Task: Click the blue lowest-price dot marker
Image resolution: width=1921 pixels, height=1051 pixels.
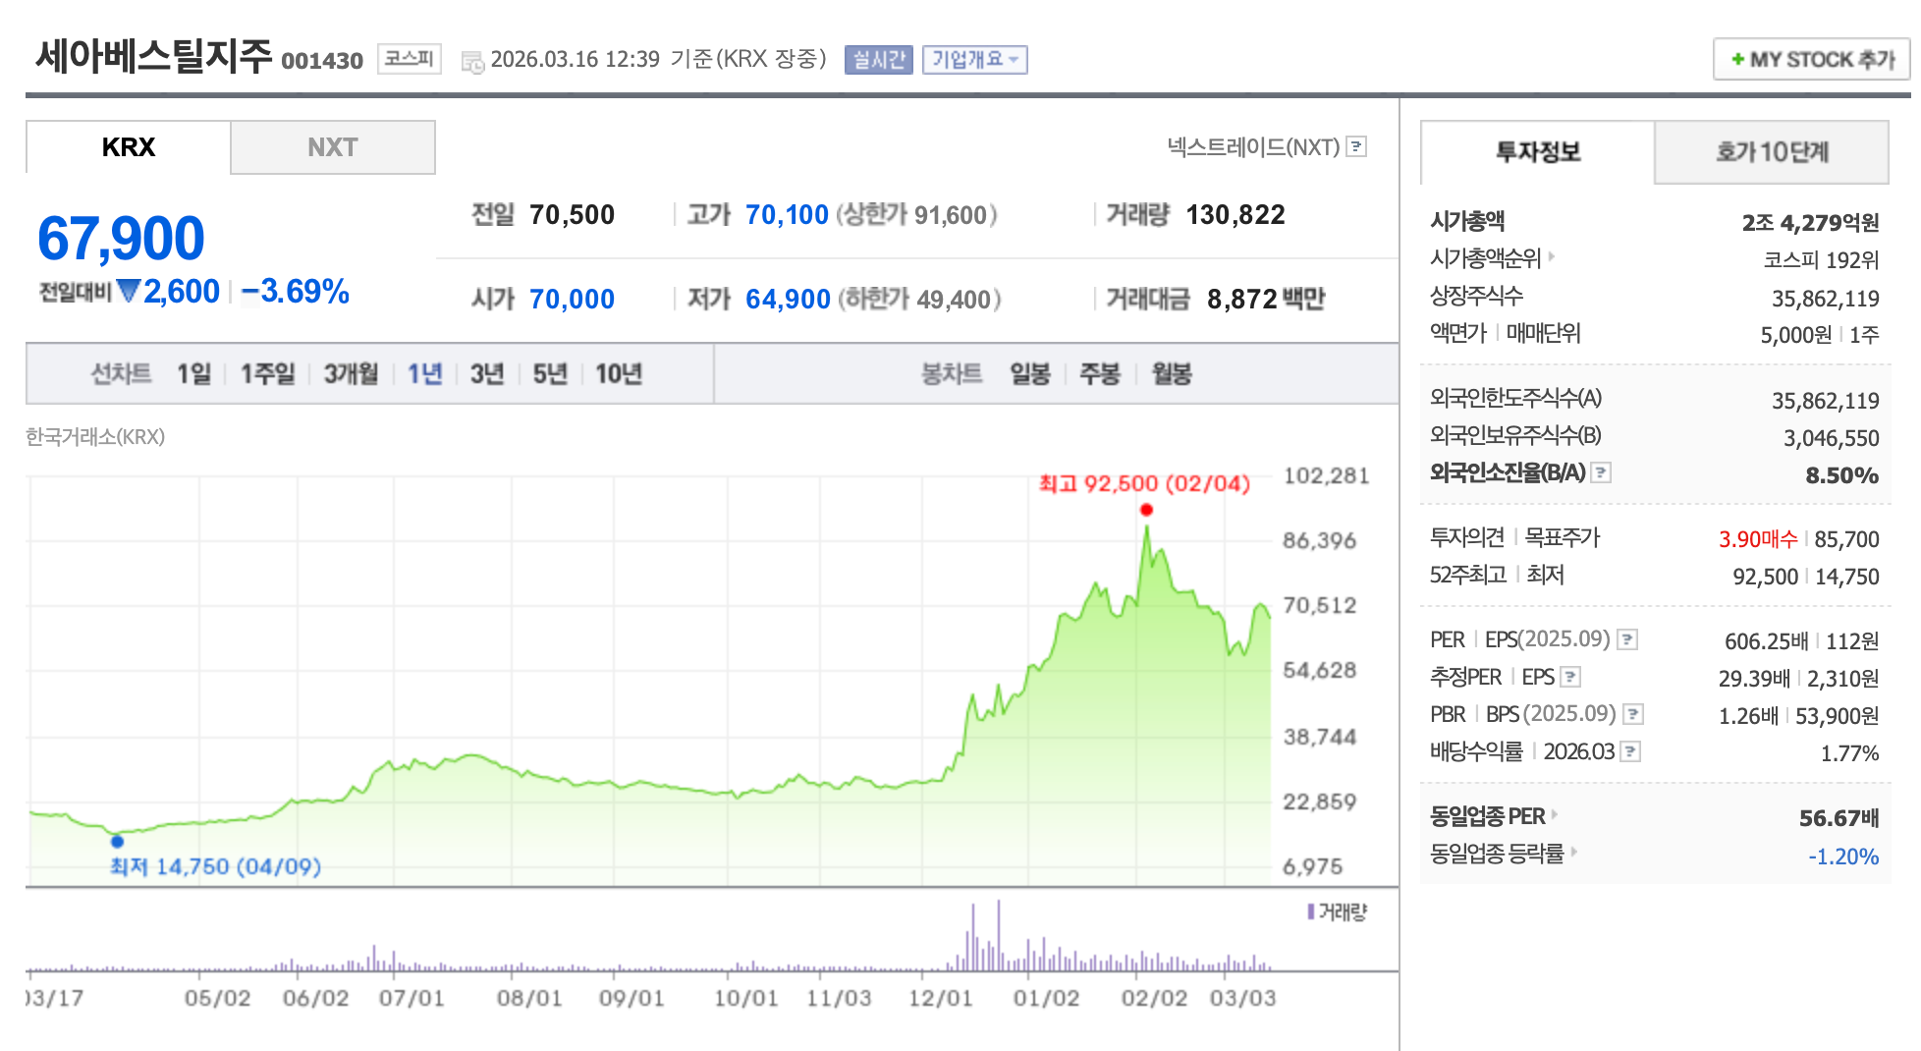Action: coord(117,841)
